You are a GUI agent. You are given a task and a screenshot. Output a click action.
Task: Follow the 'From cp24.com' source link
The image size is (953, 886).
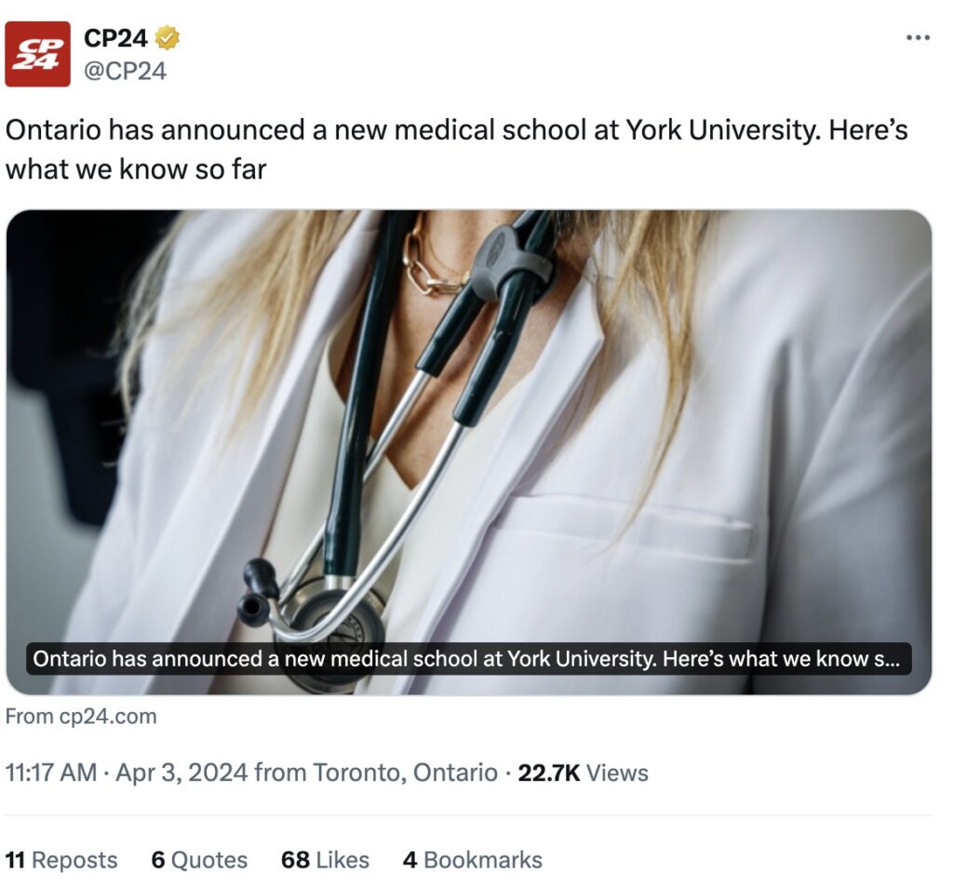tap(81, 717)
